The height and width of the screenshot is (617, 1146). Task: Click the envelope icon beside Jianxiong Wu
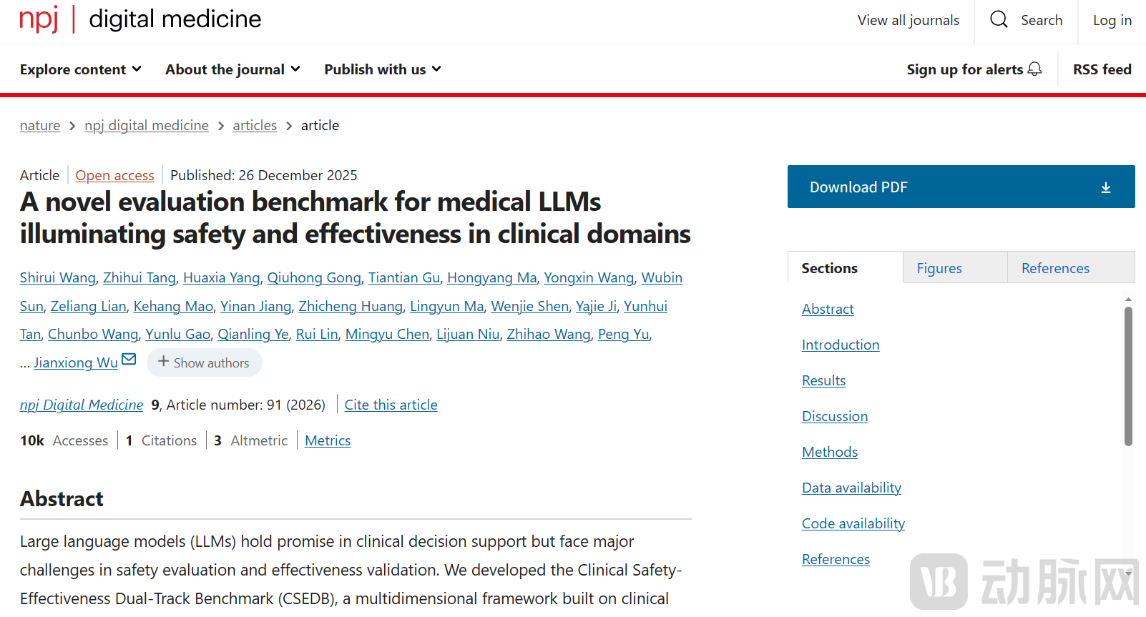point(129,359)
